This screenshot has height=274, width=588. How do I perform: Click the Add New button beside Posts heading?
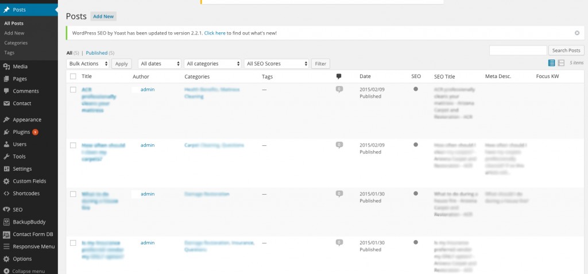[103, 17]
